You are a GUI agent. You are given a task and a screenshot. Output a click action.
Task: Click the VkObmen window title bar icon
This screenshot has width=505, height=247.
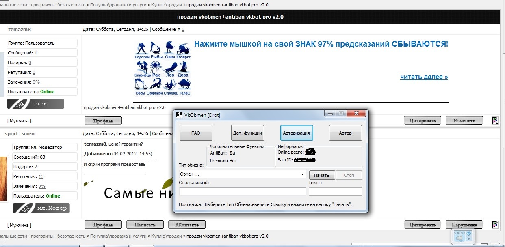point(179,115)
